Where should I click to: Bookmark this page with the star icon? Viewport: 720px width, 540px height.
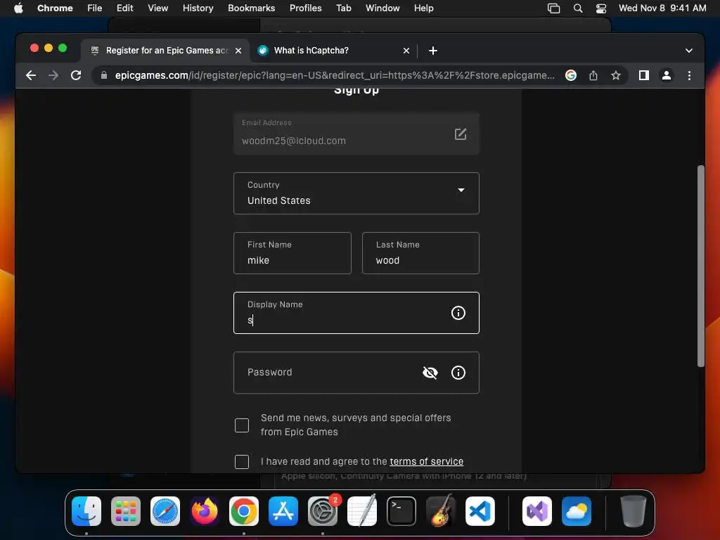pos(616,75)
